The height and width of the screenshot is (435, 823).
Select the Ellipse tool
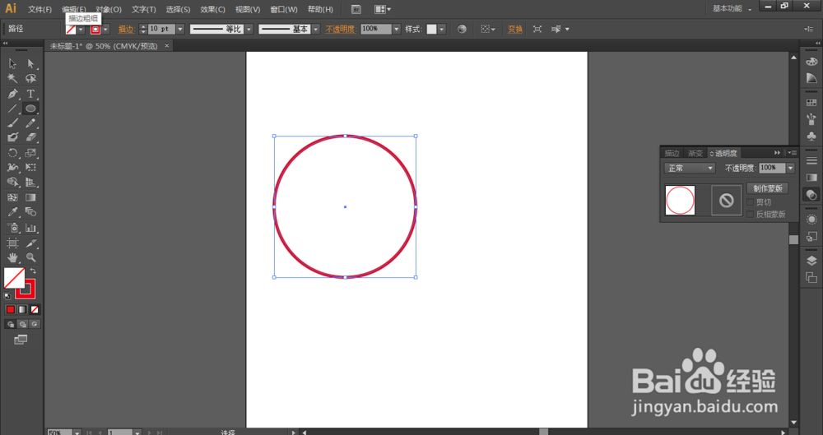click(30, 109)
